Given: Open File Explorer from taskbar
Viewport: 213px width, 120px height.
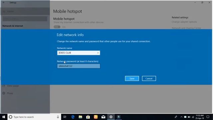Looking at the screenshot, I should [81, 117].
